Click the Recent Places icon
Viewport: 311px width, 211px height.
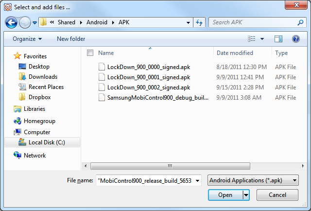pos(22,87)
